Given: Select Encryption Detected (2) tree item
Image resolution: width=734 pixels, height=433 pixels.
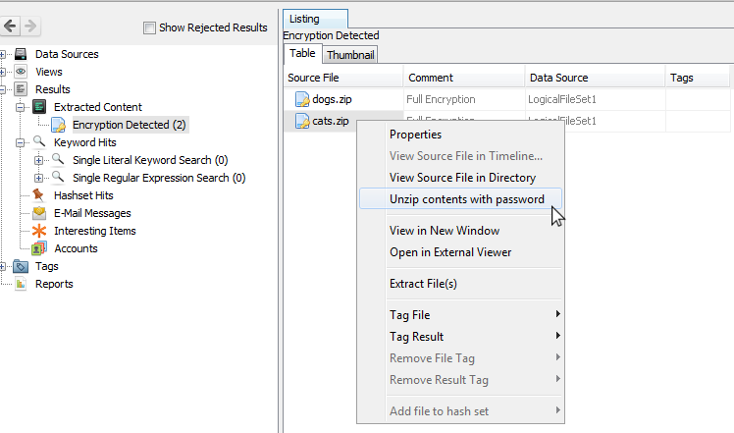Looking at the screenshot, I should click(129, 125).
